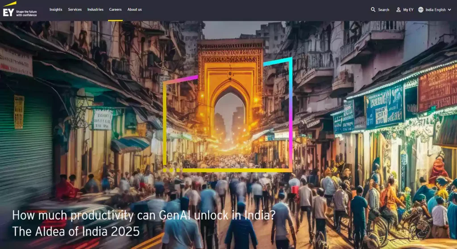The image size is (457, 249).
Task: Select the Careers tab in navigation
Action: [115, 9]
